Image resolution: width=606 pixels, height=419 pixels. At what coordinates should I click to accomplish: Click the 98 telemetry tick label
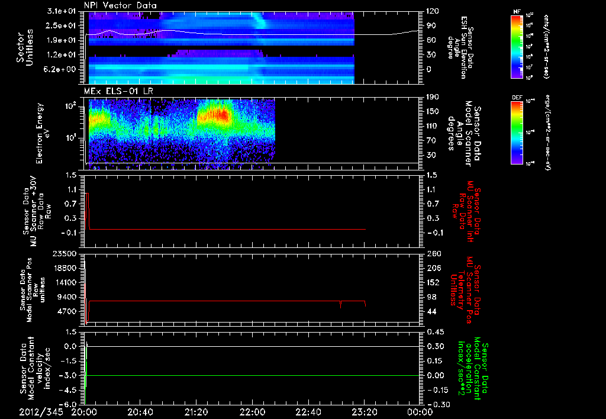tap(433, 297)
